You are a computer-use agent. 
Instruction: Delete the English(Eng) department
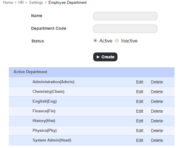click(x=157, y=101)
